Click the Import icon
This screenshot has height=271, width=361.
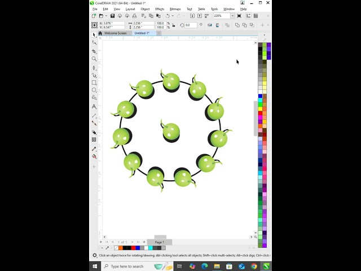click(x=192, y=16)
